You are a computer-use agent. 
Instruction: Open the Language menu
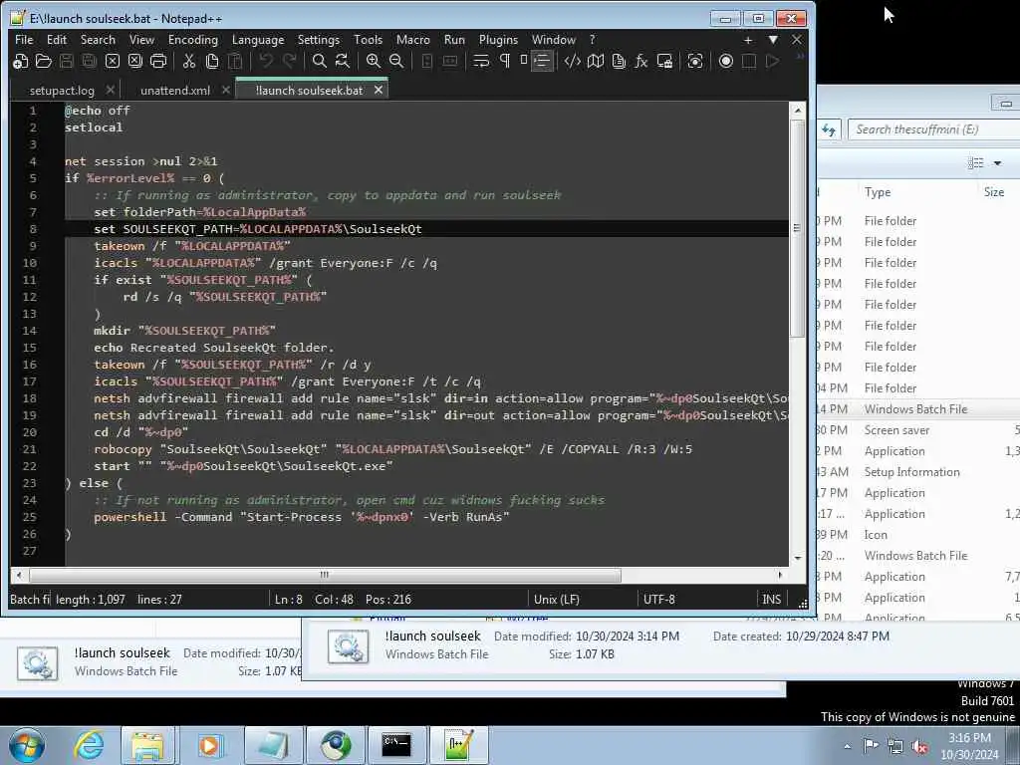258,40
